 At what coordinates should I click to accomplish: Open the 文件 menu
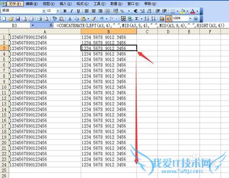tap(15, 4)
